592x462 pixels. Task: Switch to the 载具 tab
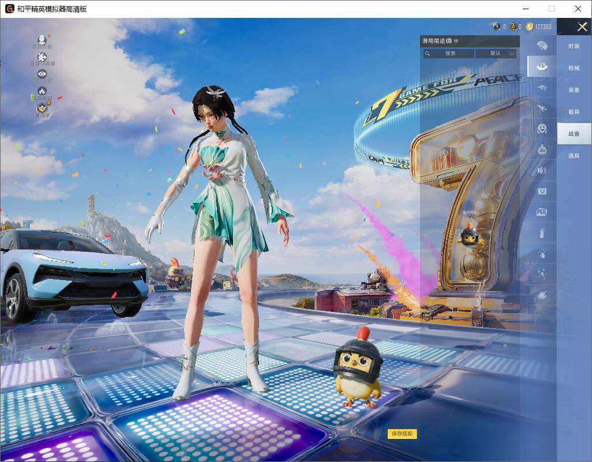click(x=574, y=112)
